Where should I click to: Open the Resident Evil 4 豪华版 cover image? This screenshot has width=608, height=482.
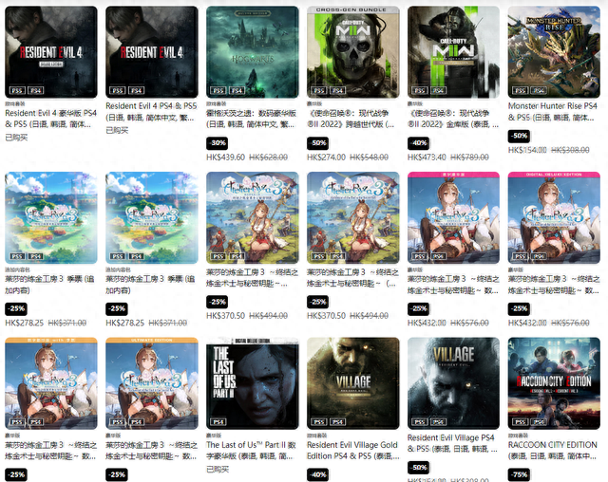[51, 52]
